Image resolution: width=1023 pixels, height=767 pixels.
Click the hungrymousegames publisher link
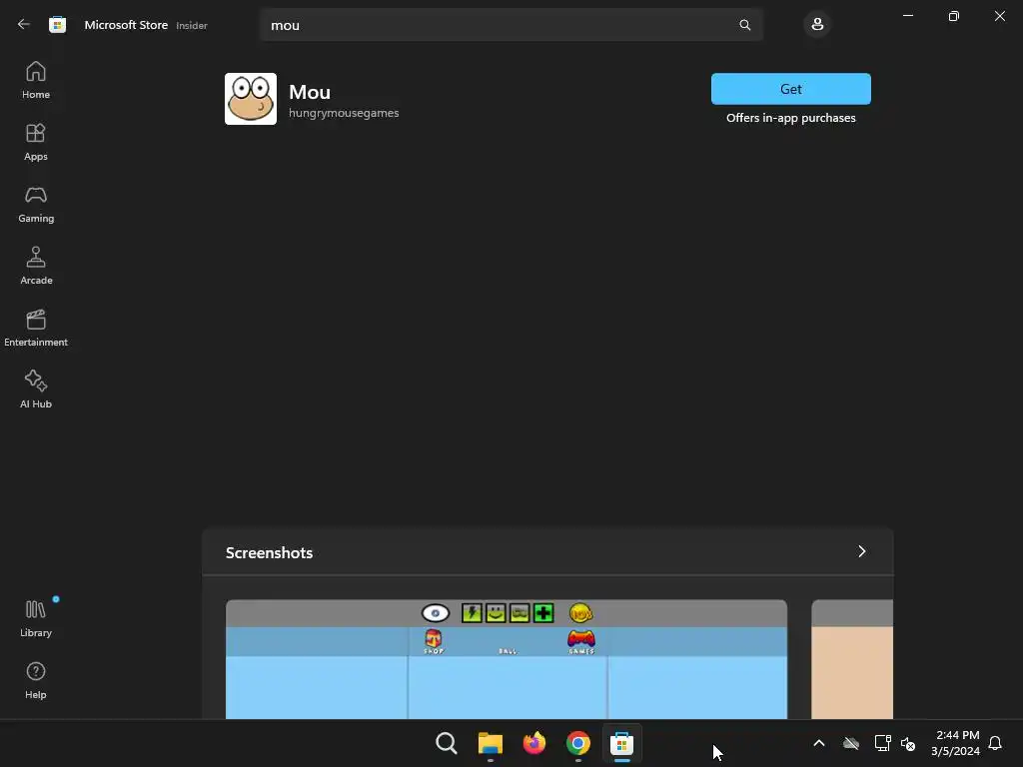(344, 113)
